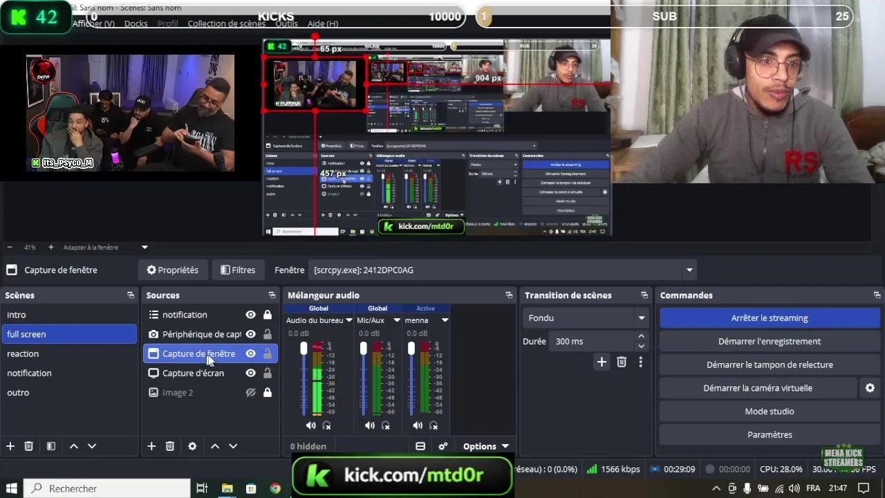Pop out the Commandes dock
The height and width of the screenshot is (498, 885).
click(877, 295)
